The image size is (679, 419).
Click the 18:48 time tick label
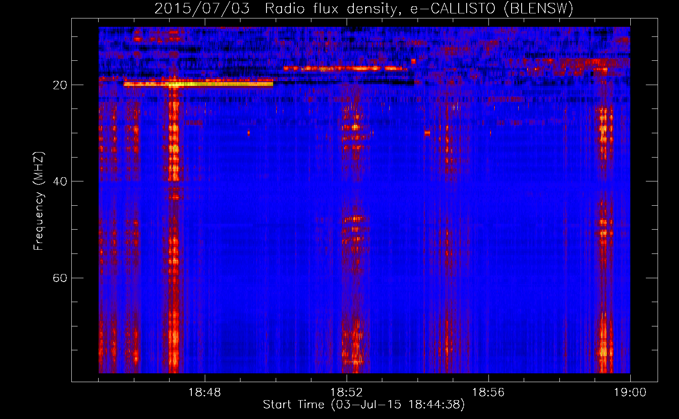coord(205,393)
